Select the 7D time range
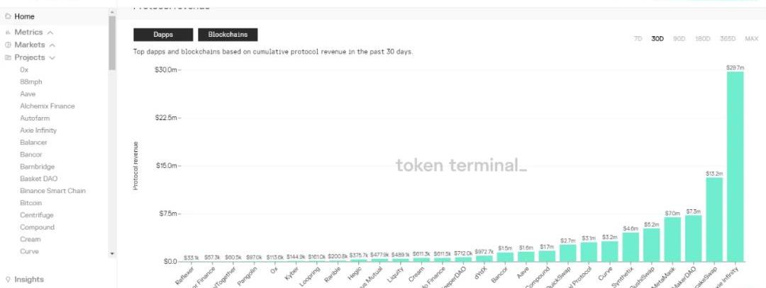 (638, 38)
